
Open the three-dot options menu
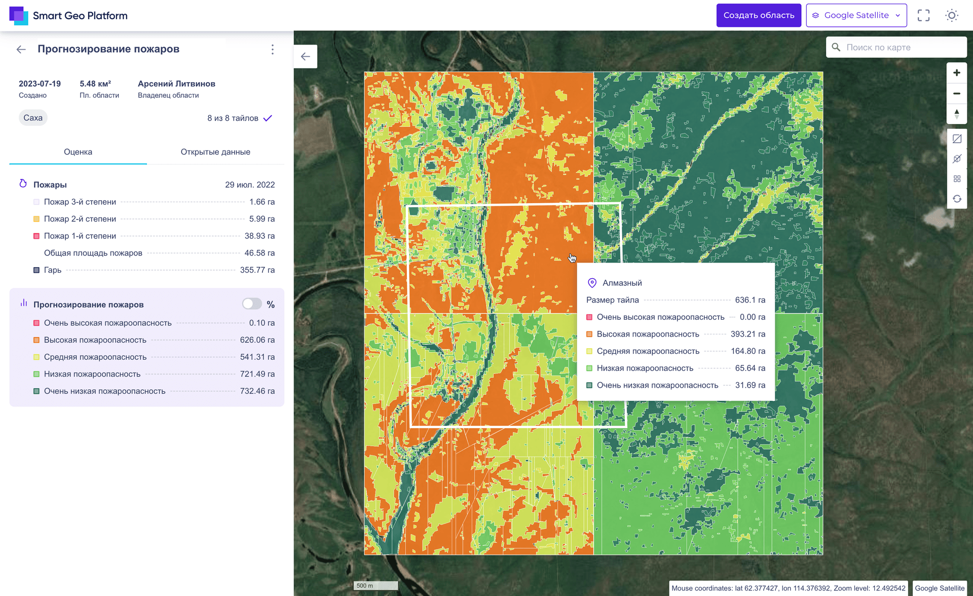tap(273, 49)
